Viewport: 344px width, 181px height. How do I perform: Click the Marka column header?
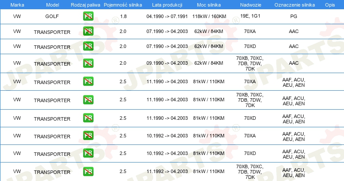[x=17, y=5]
